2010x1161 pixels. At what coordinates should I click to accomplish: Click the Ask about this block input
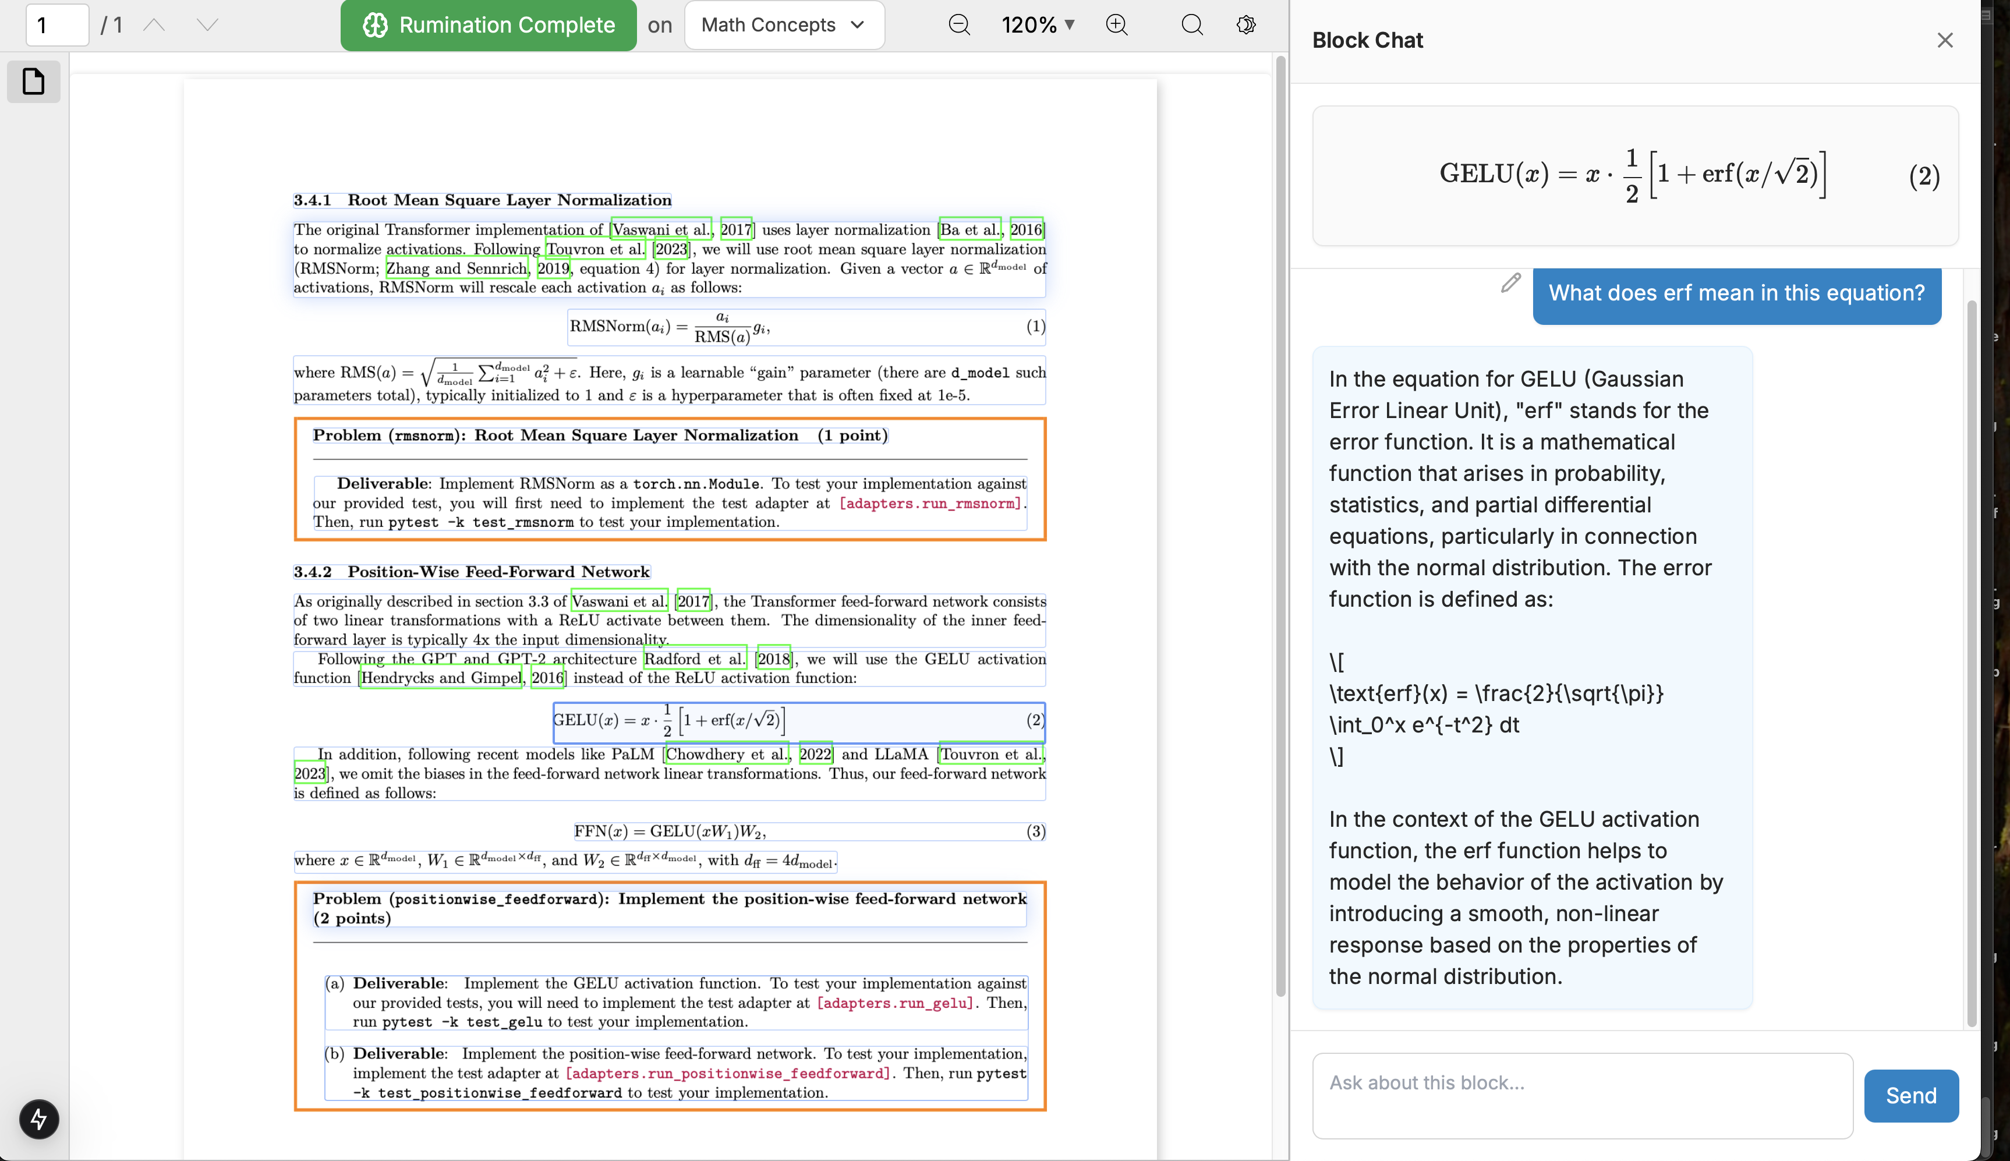click(1582, 1095)
